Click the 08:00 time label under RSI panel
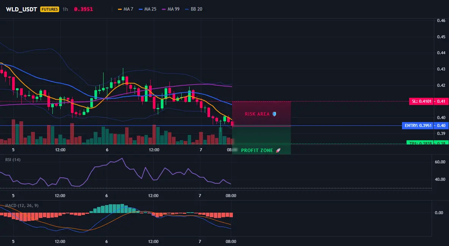 231,196
